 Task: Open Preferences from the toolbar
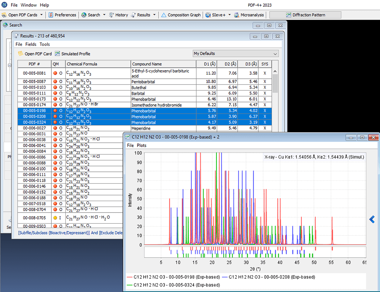pos(62,15)
